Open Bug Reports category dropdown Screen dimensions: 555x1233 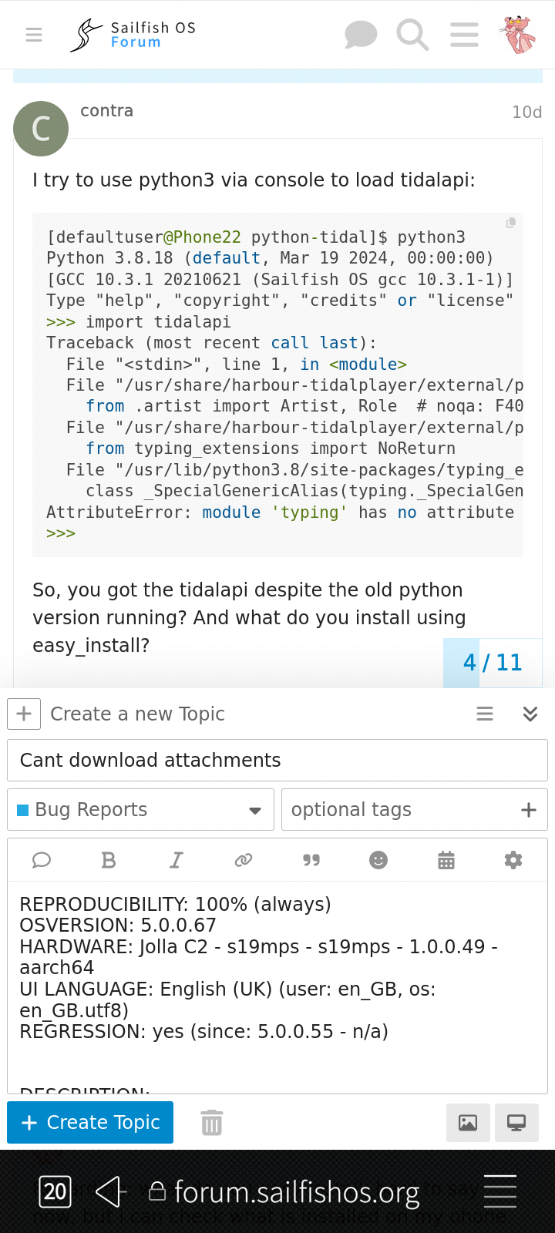coord(140,810)
